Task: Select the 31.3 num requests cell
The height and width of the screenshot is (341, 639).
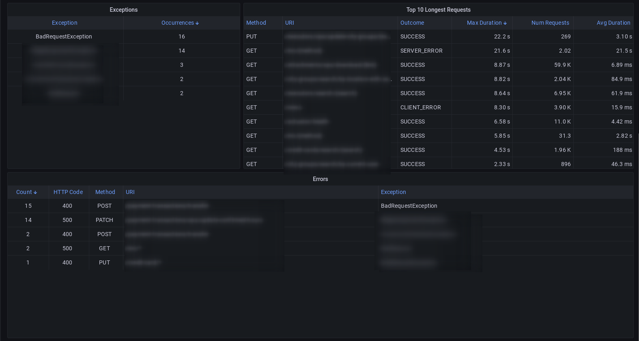Action: 565,136
